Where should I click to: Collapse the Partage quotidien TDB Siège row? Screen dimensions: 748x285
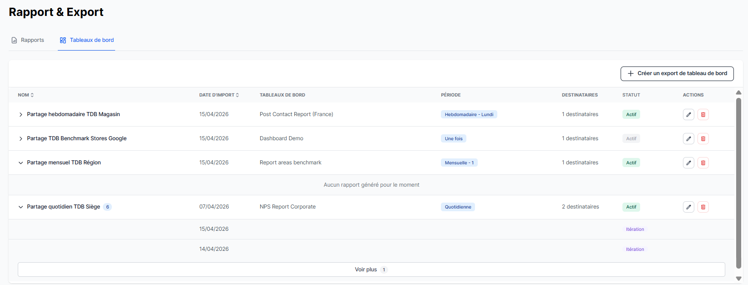coord(20,207)
